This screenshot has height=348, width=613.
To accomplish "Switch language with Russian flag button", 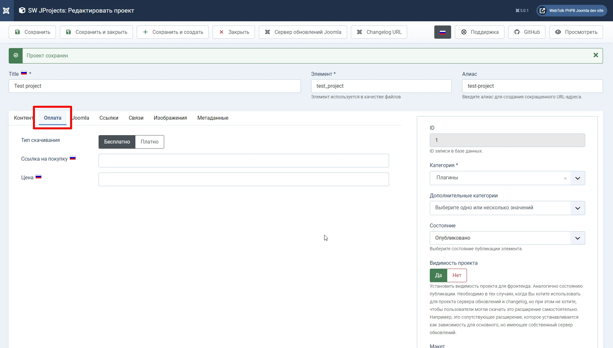I will click(442, 32).
